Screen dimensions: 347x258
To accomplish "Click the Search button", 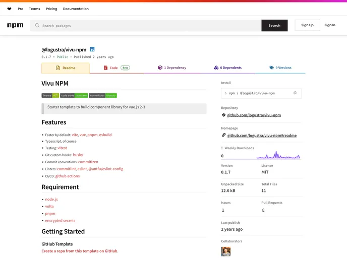I will 274,25.
